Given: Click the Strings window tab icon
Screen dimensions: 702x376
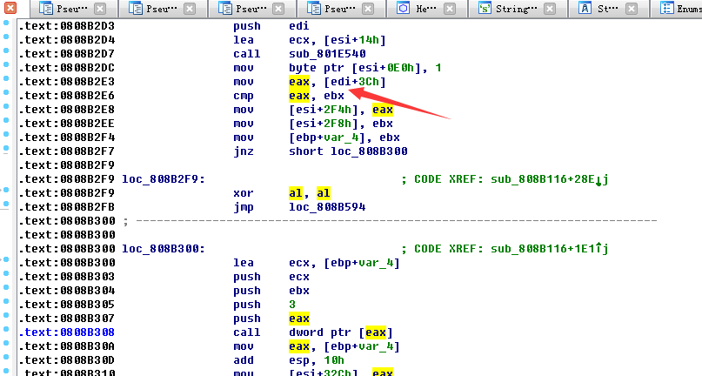Looking at the screenshot, I should (x=485, y=9).
